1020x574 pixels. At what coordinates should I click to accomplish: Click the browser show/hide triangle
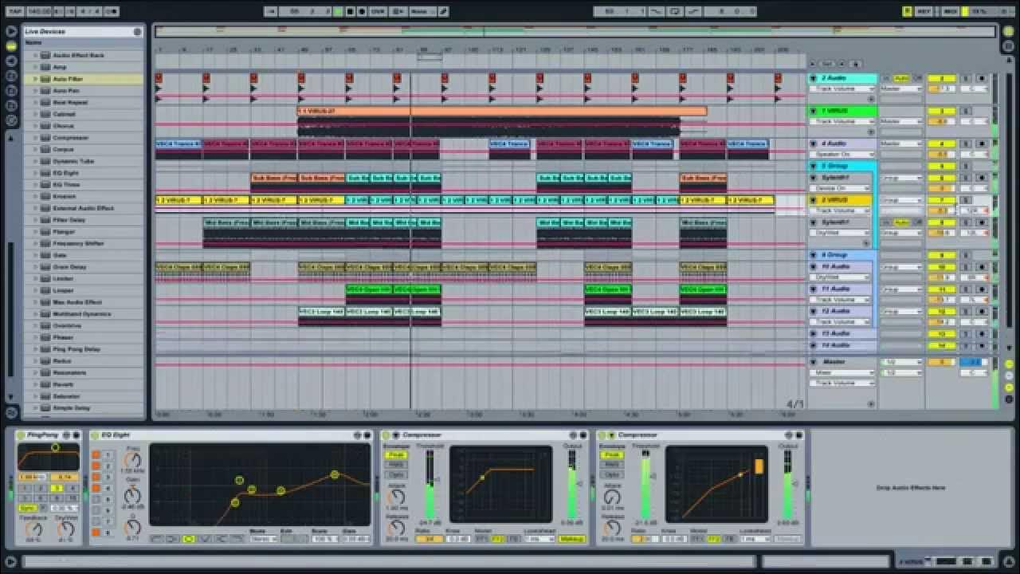click(11, 31)
